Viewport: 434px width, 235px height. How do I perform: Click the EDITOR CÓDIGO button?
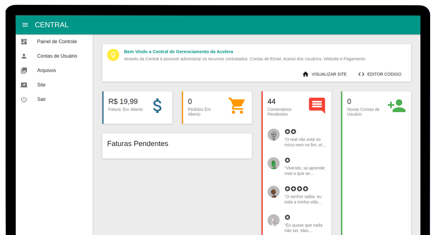[380, 74]
